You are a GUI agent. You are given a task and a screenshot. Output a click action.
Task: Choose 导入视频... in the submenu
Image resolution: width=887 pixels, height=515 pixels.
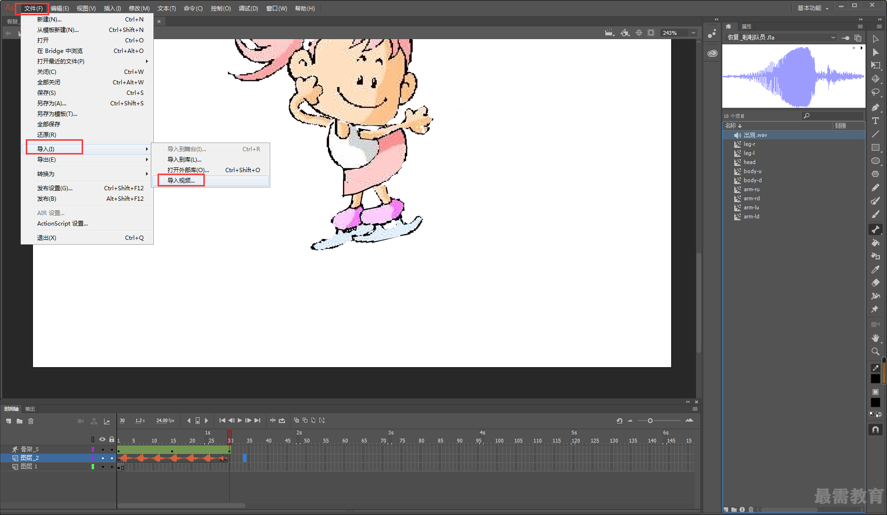tap(211, 181)
